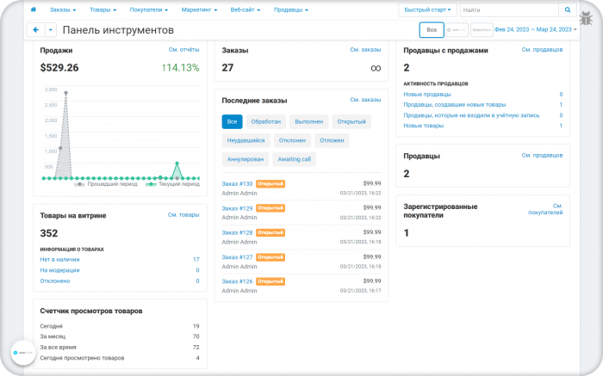
Task: Open Заказ #126
Action: tap(237, 281)
